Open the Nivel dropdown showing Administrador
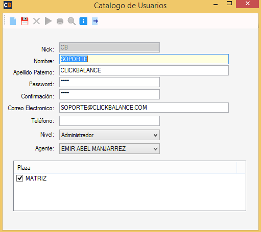Image resolution: width=261 pixels, height=232 pixels. click(x=109, y=135)
